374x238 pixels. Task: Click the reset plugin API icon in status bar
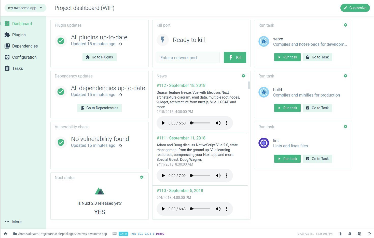[x=369, y=234]
